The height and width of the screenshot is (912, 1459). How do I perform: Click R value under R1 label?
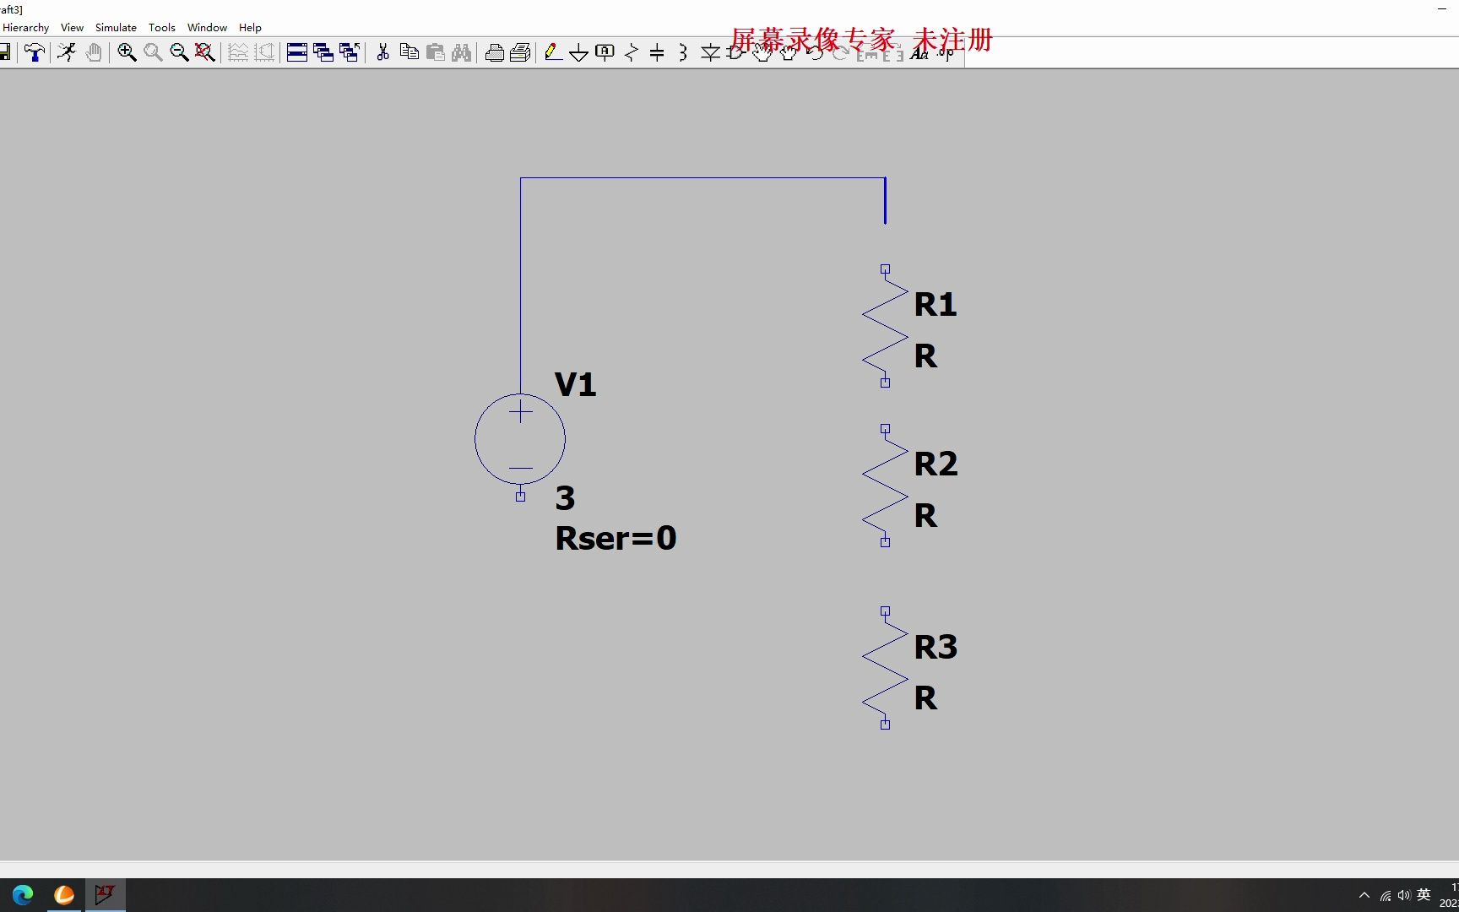click(x=925, y=356)
